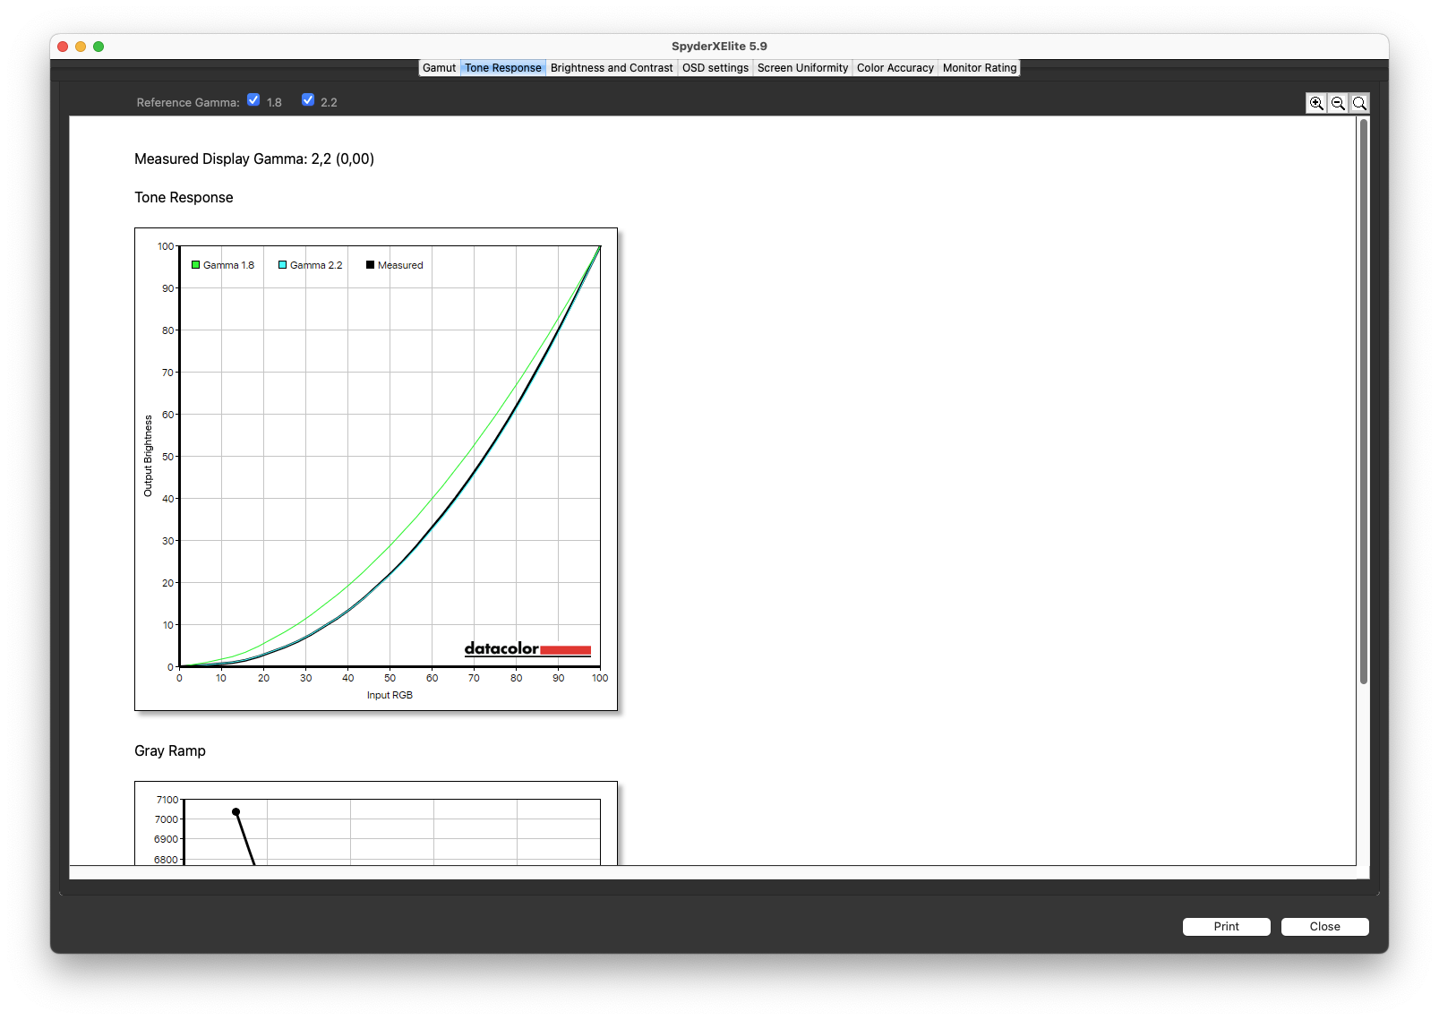The height and width of the screenshot is (1020, 1439).
Task: Switch to the Gamut tab
Action: (x=440, y=68)
